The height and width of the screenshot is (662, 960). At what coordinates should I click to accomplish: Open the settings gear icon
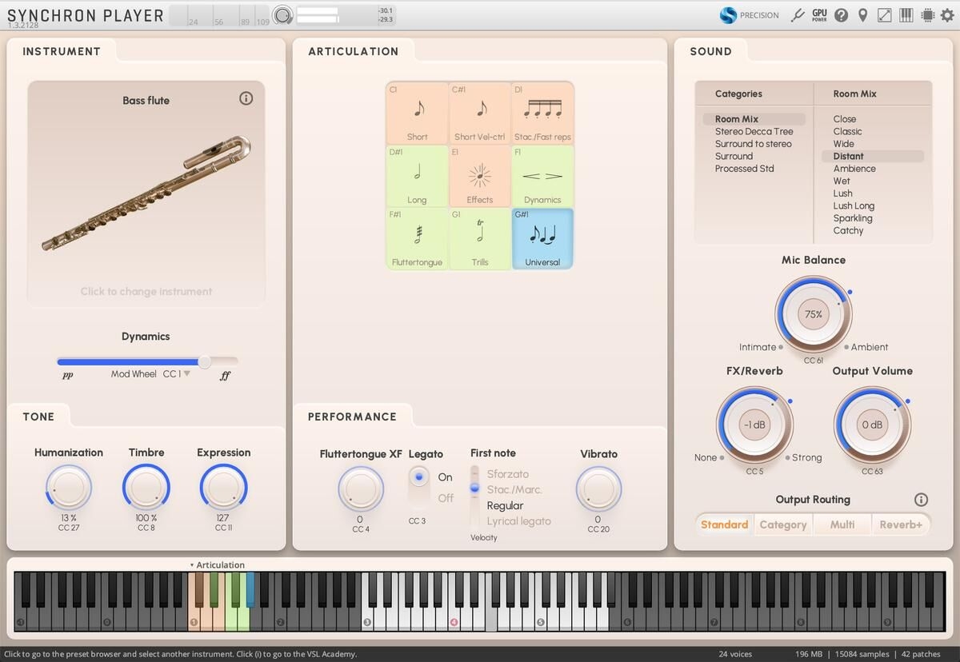[x=948, y=15]
